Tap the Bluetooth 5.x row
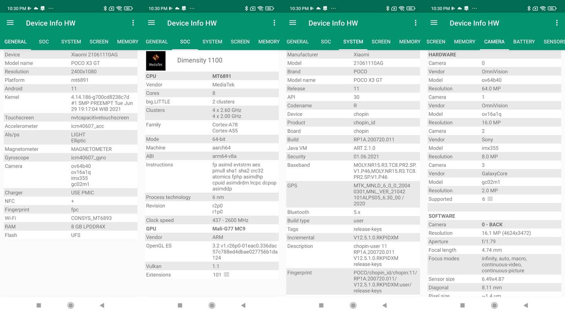 coord(353,212)
